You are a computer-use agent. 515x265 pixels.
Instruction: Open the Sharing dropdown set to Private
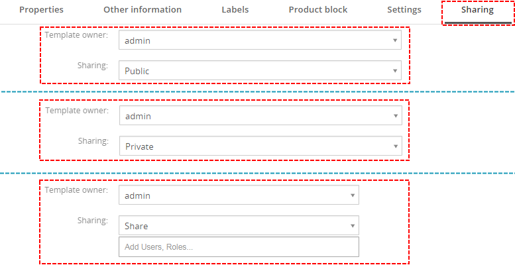tap(260, 146)
